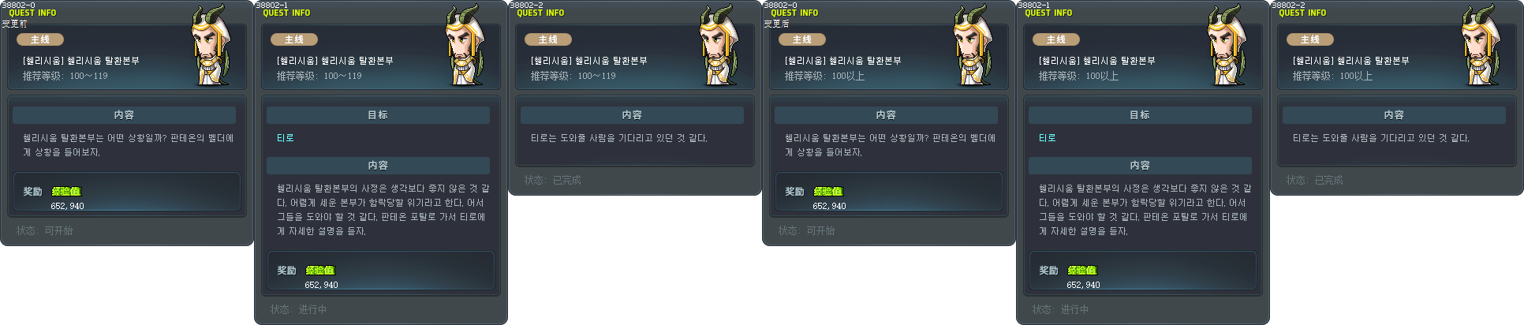Image resolution: width=1524 pixels, height=325 pixels.
Task: Click NPC portrait in 100以上 38802-2 panel
Action: pyautogui.click(x=1481, y=46)
